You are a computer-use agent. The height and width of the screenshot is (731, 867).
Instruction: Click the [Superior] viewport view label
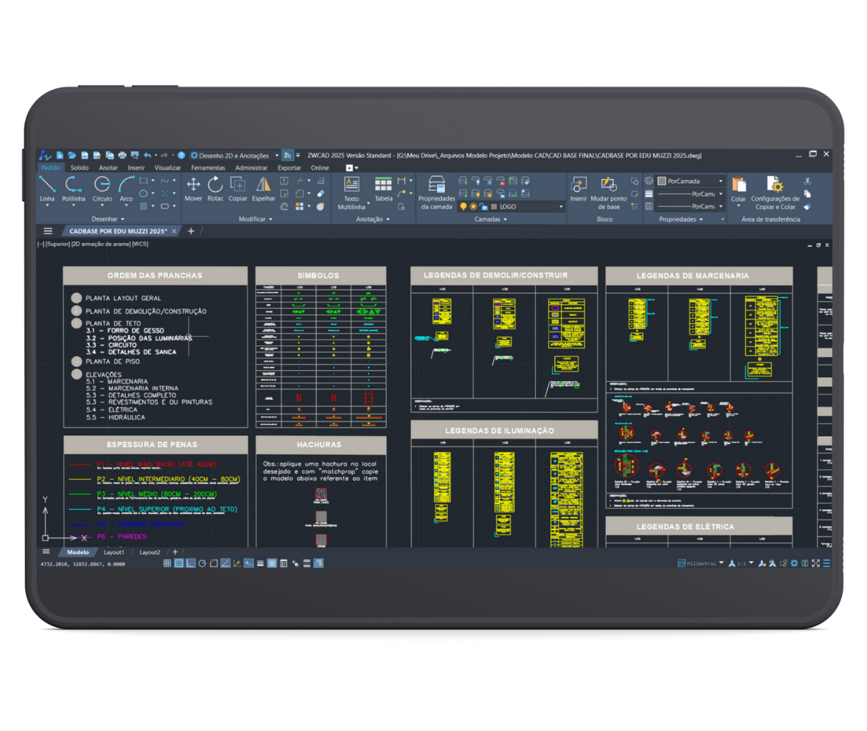tap(58, 244)
